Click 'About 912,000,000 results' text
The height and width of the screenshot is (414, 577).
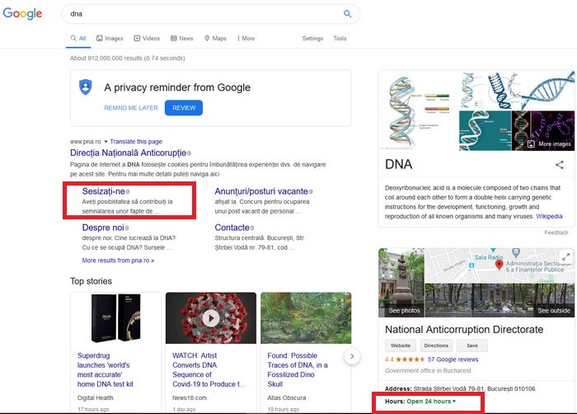tap(128, 59)
